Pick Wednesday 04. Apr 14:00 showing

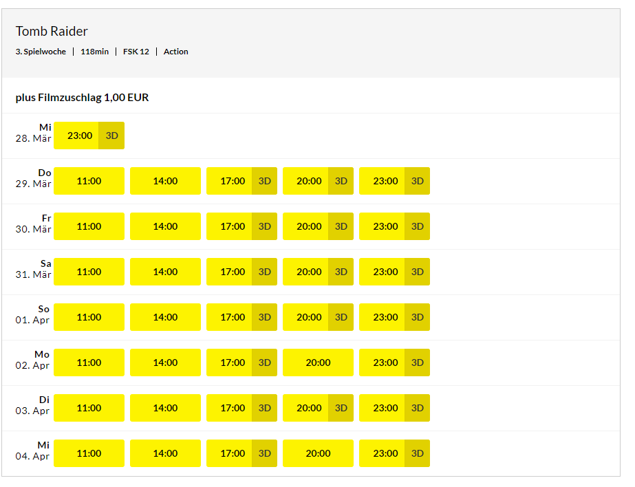tap(165, 453)
